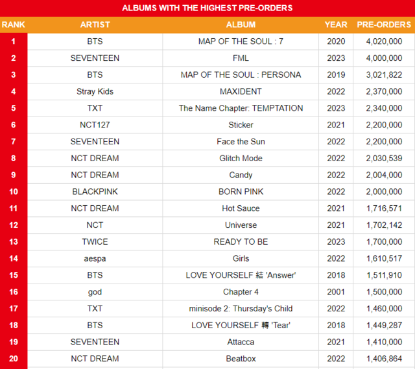
Task: Select the album 'Girls'
Action: (x=241, y=258)
